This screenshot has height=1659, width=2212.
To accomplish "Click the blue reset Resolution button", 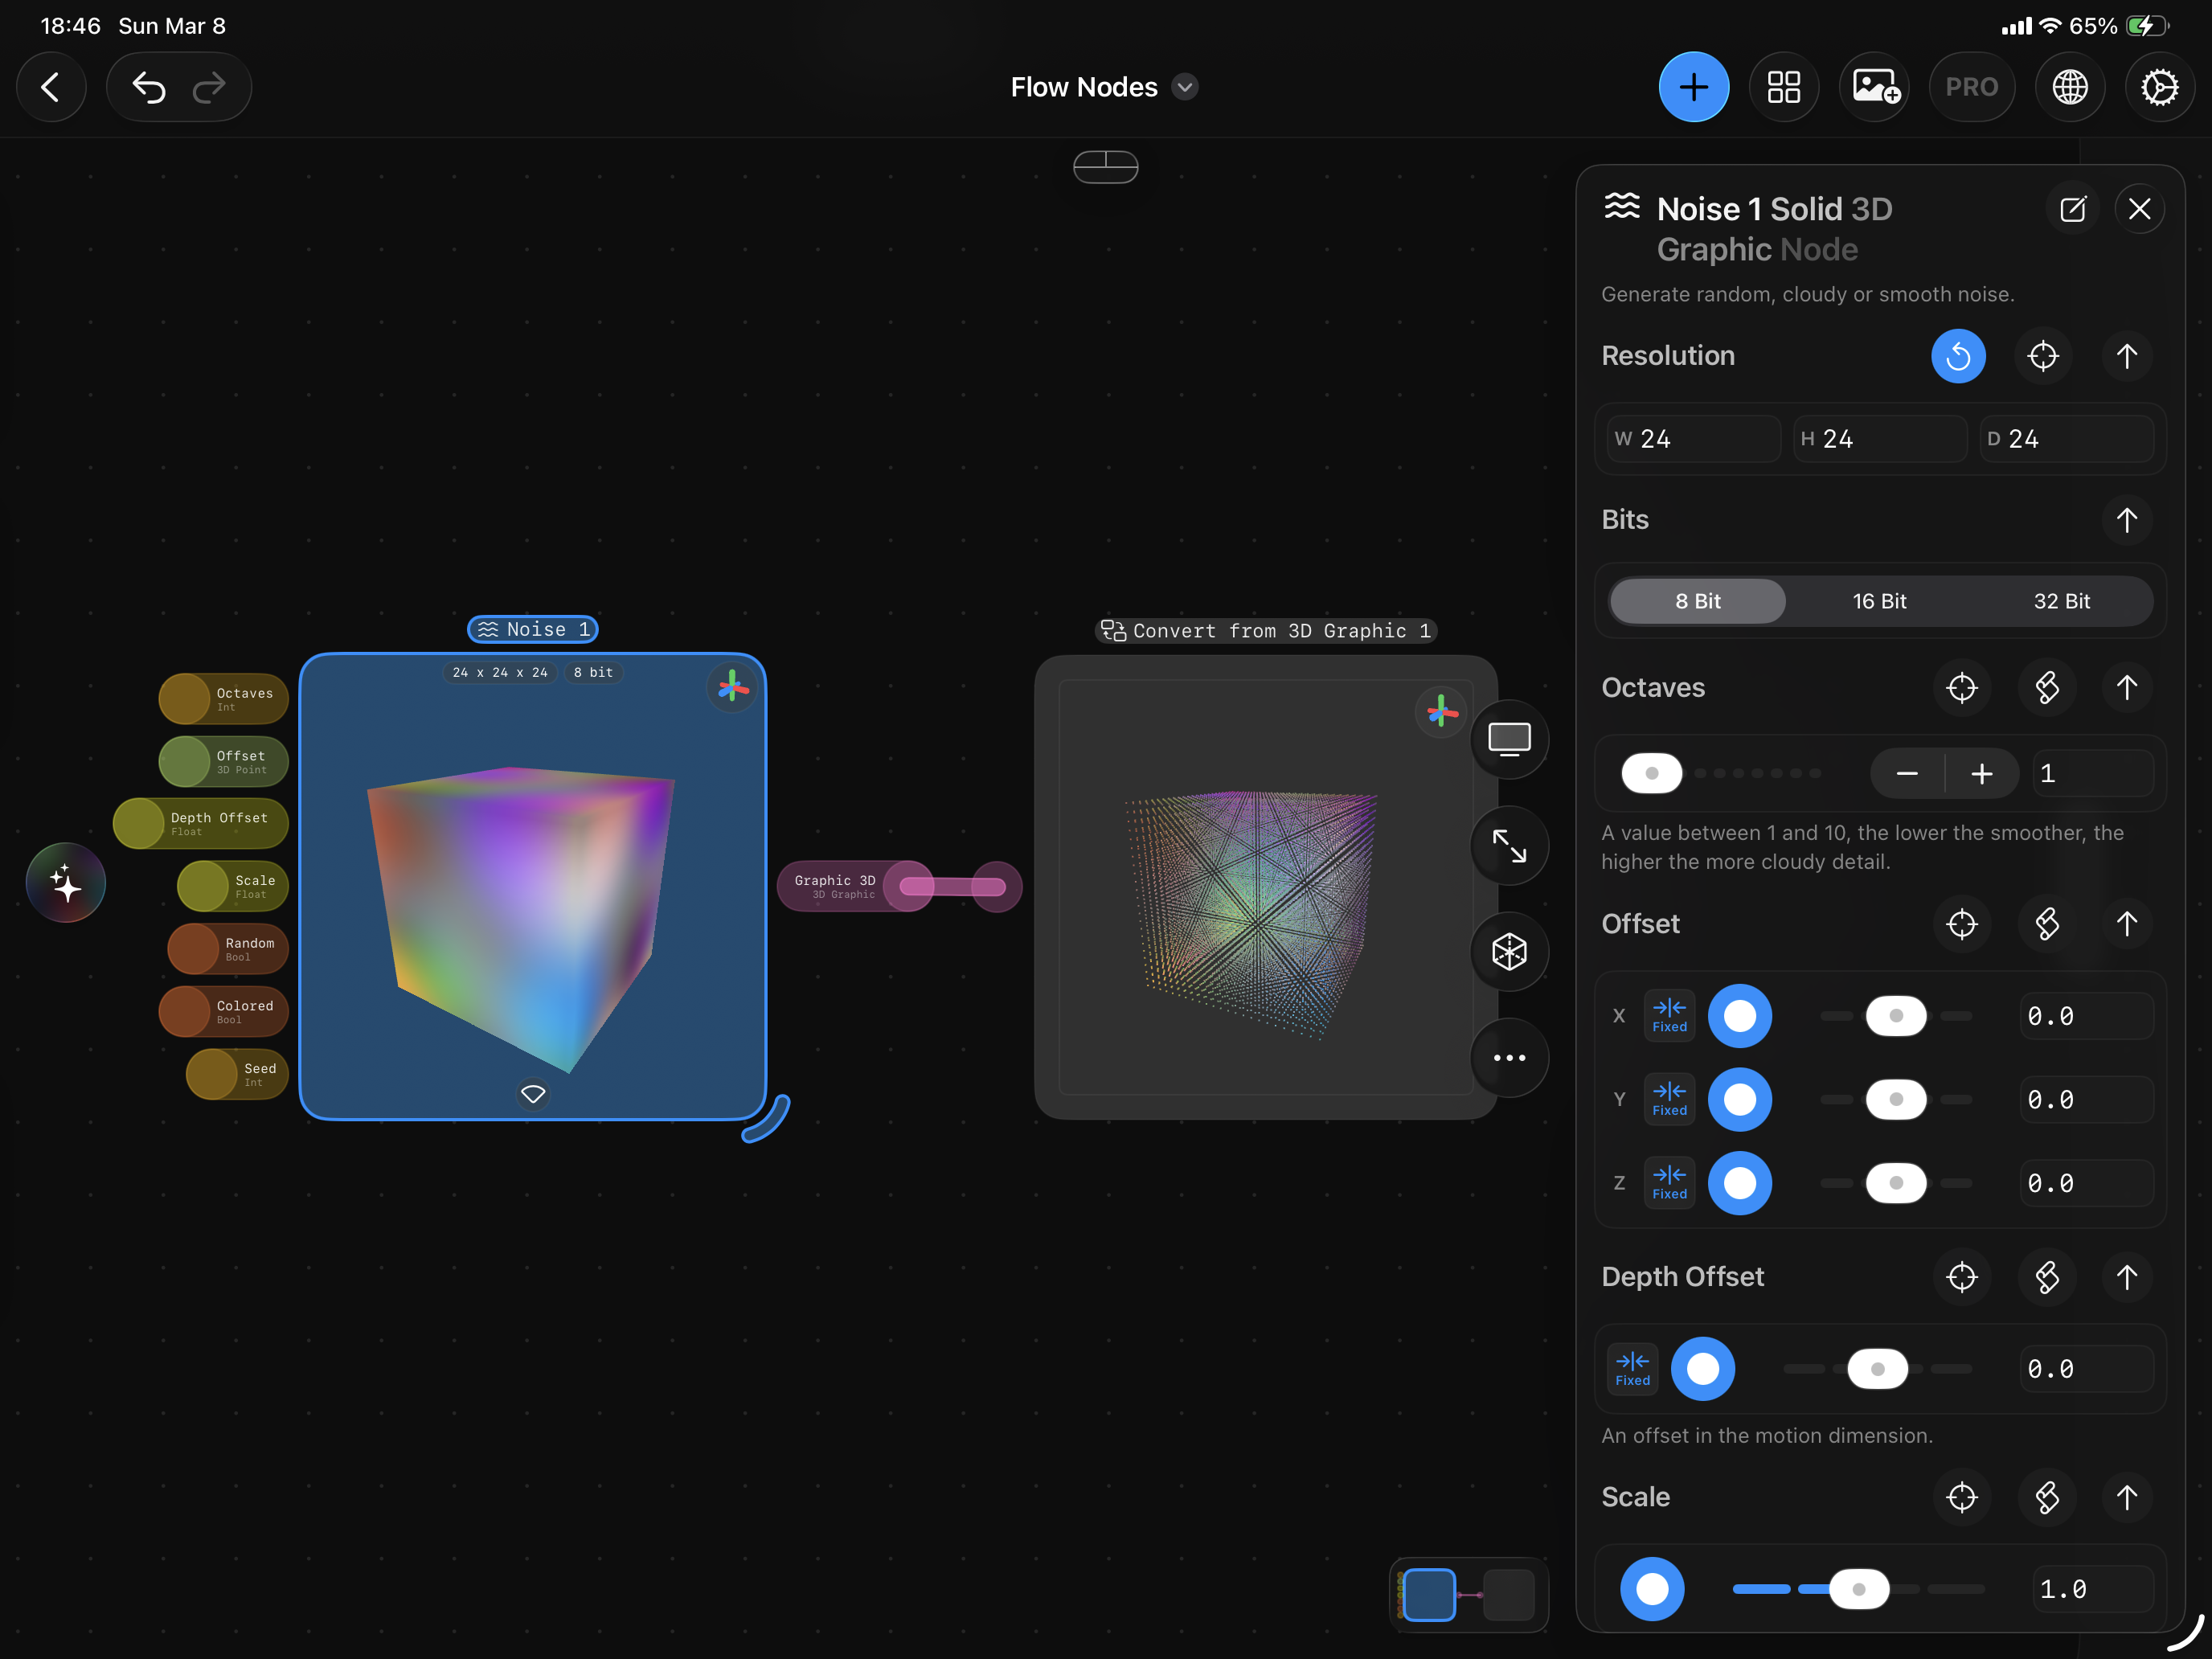I will click(x=1957, y=356).
